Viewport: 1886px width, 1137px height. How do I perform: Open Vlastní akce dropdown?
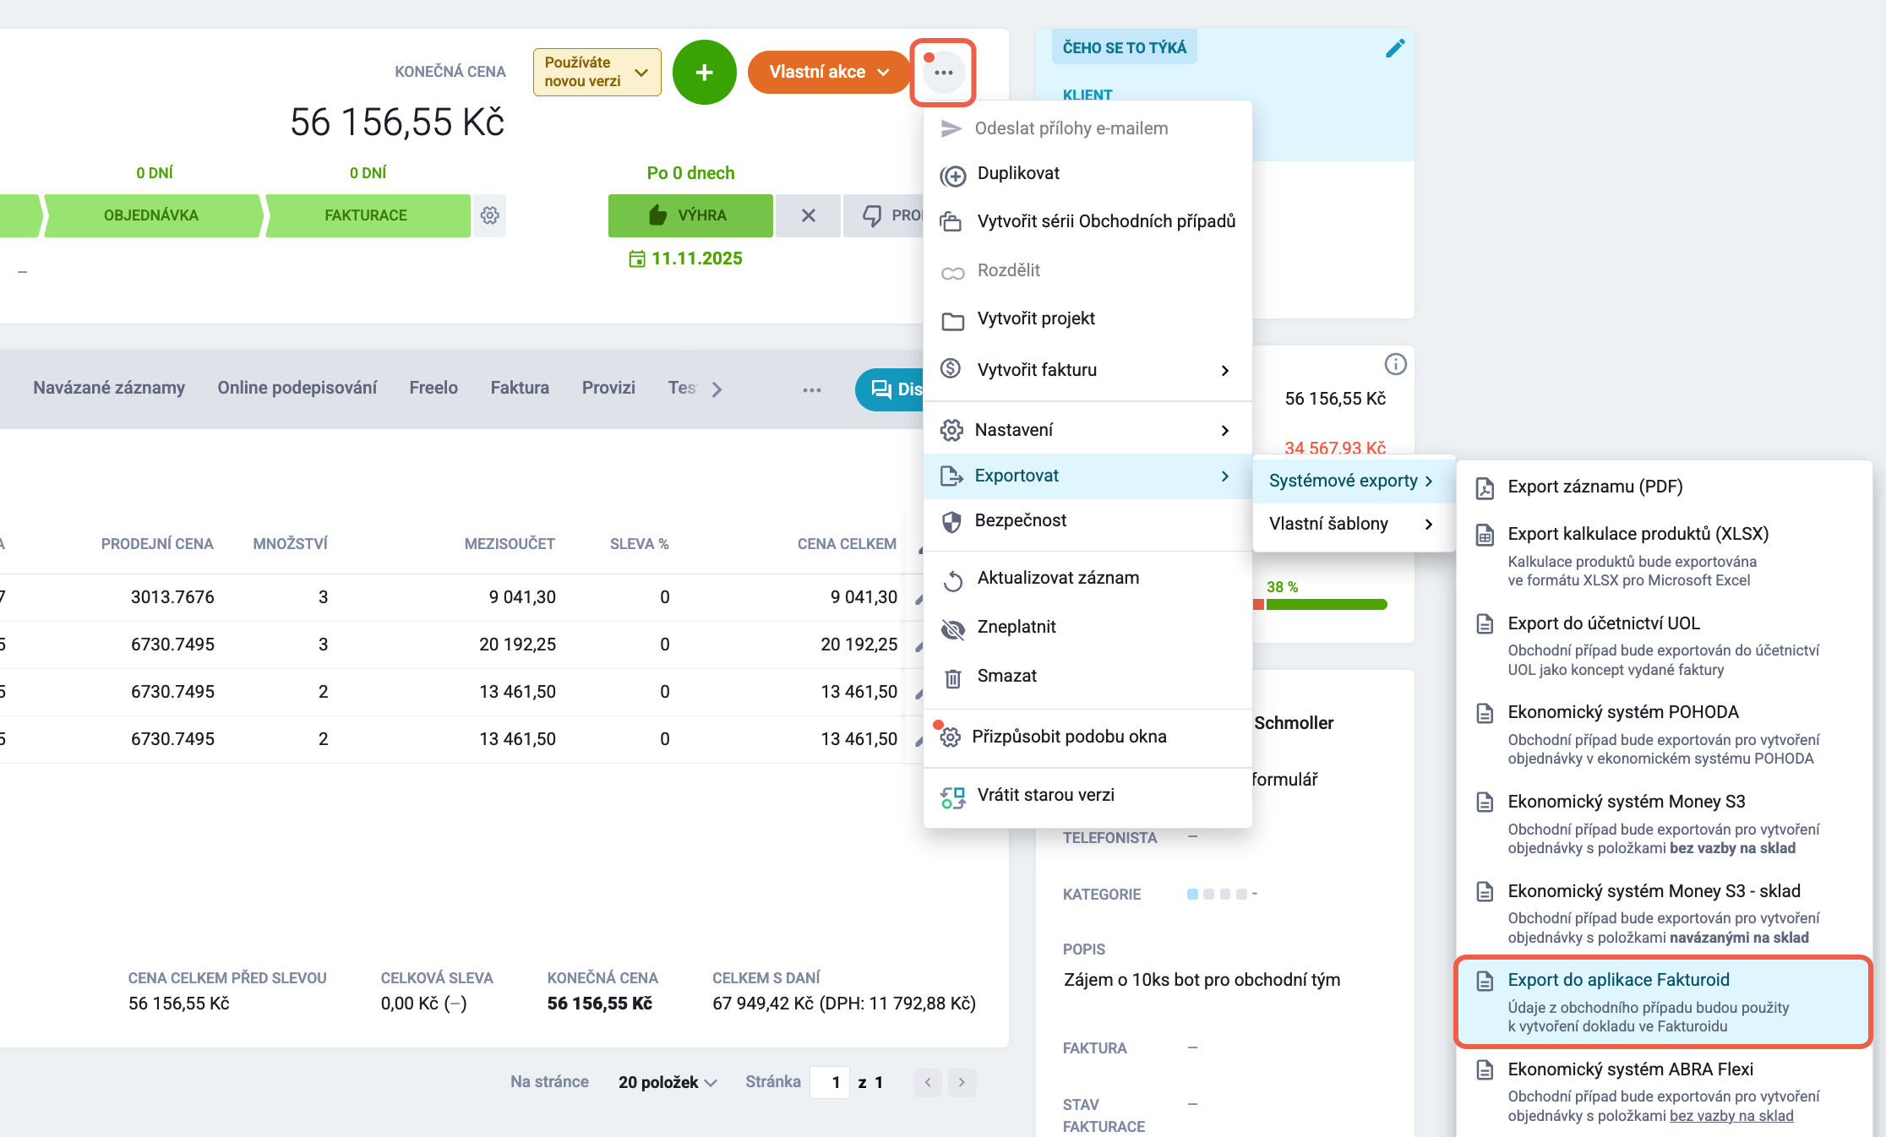[829, 73]
